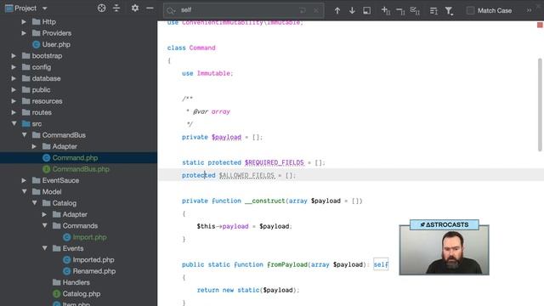Expand Adapter folder under Catalog

(44, 214)
